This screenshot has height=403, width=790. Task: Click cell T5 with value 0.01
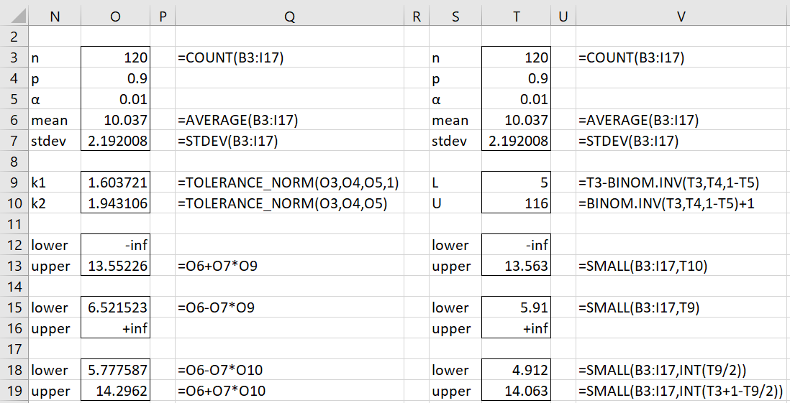[517, 99]
